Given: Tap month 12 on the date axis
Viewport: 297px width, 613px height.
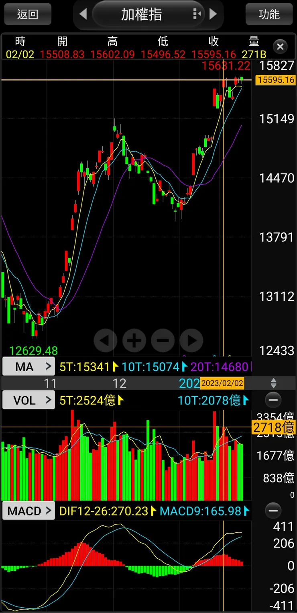Looking at the screenshot, I should 120,383.
